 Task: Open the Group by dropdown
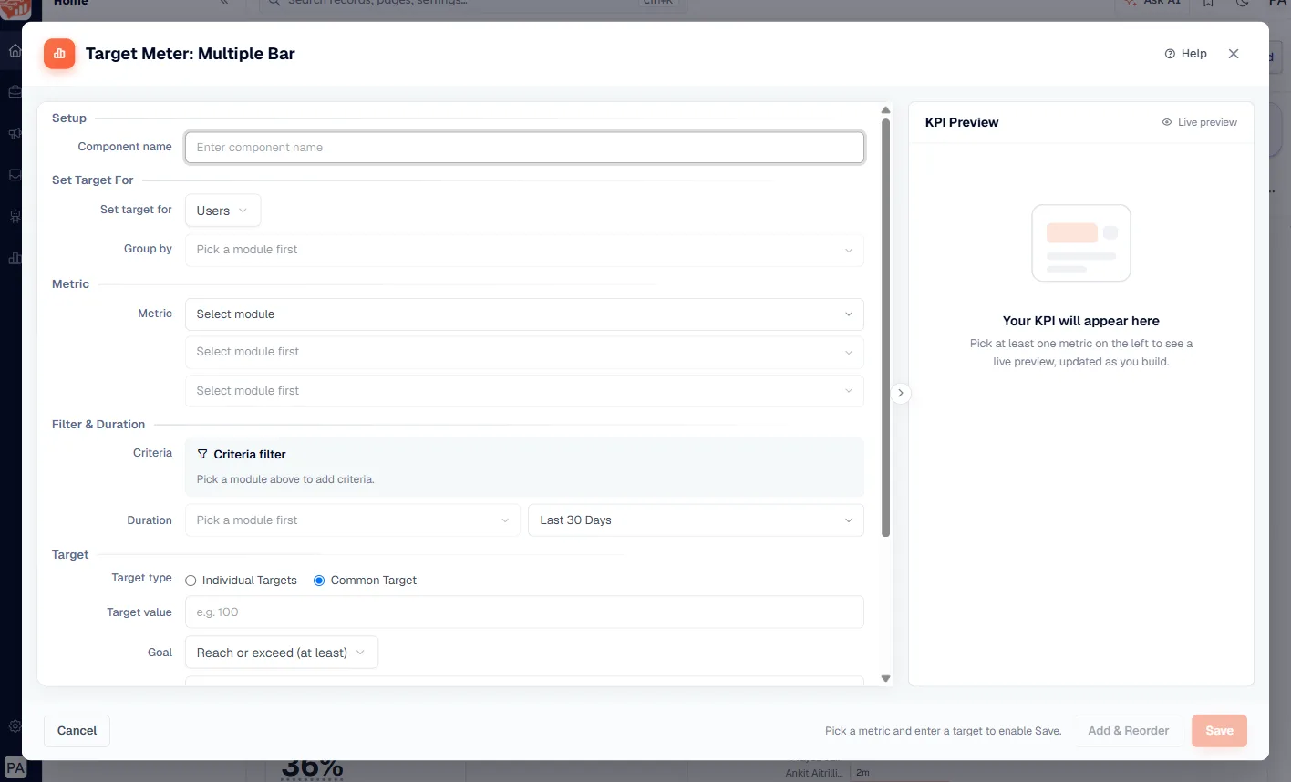524,250
